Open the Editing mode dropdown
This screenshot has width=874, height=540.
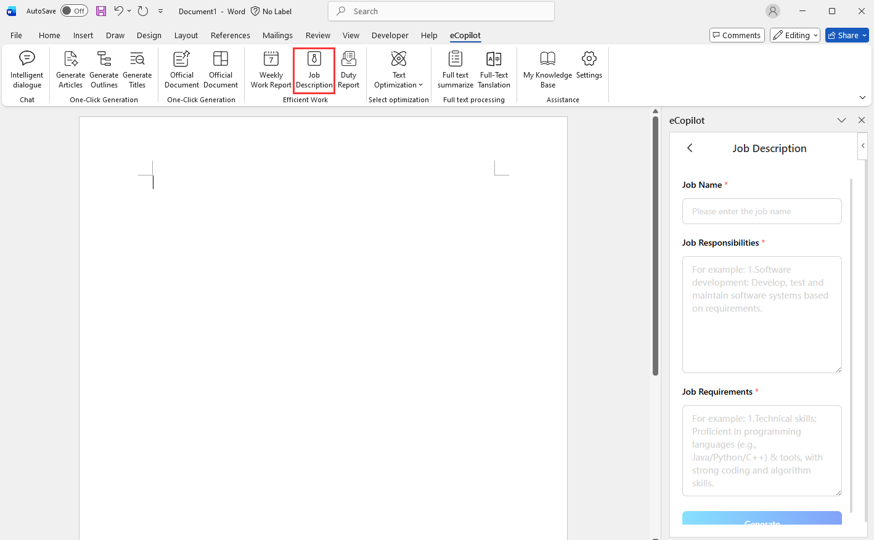tap(794, 35)
